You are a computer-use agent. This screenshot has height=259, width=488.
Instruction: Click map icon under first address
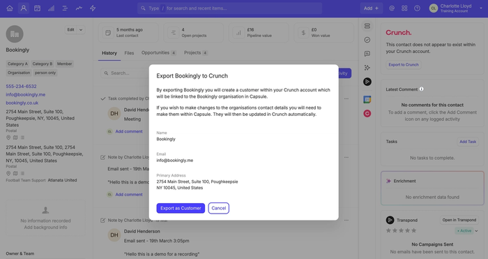point(15,138)
